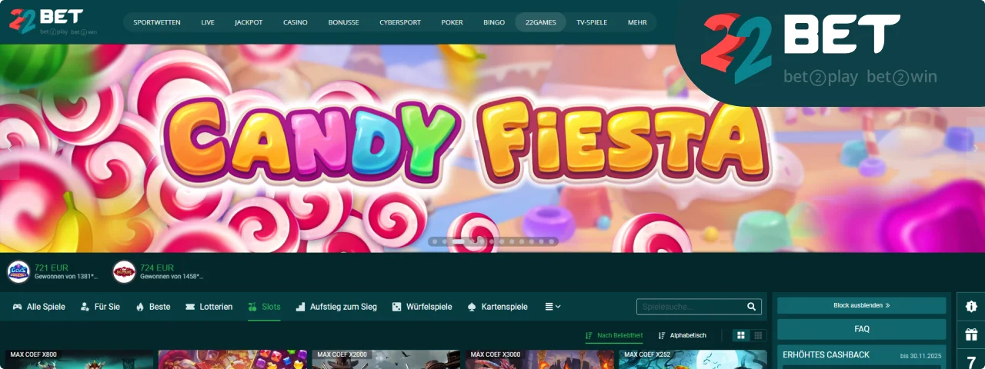Click the 724 EUR winner game icon
The height and width of the screenshot is (369, 985).
(124, 271)
